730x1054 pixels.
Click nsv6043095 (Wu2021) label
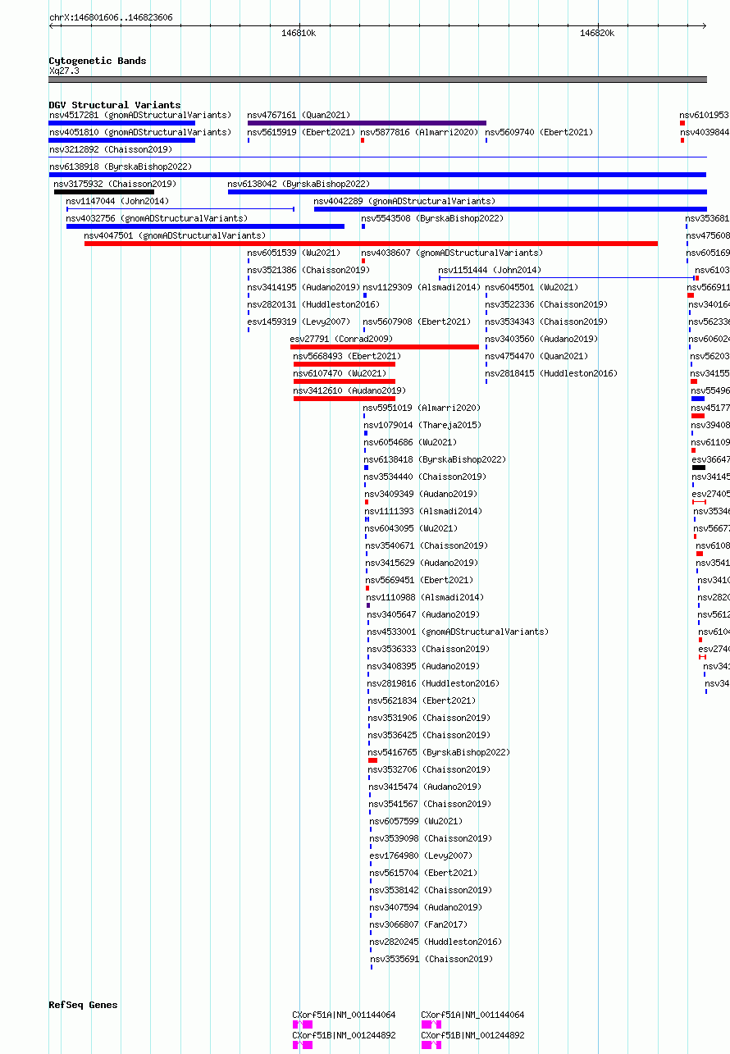pos(412,528)
